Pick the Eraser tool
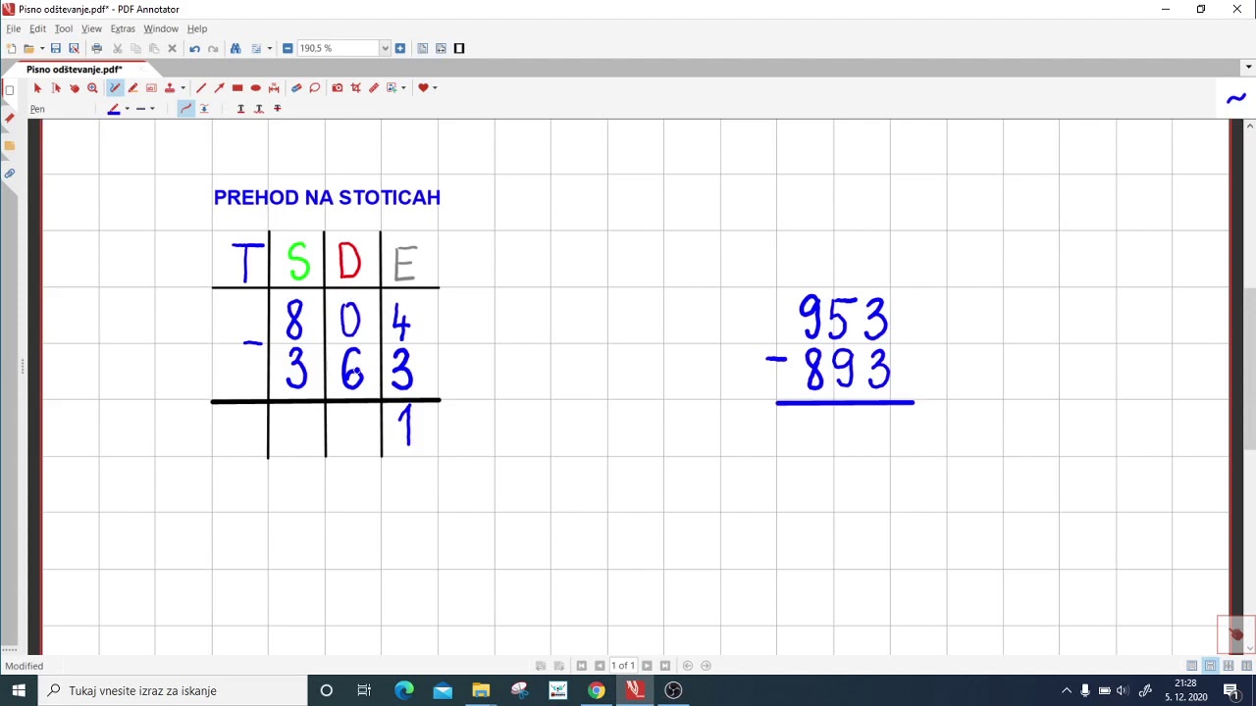1256x706 pixels. 296,88
